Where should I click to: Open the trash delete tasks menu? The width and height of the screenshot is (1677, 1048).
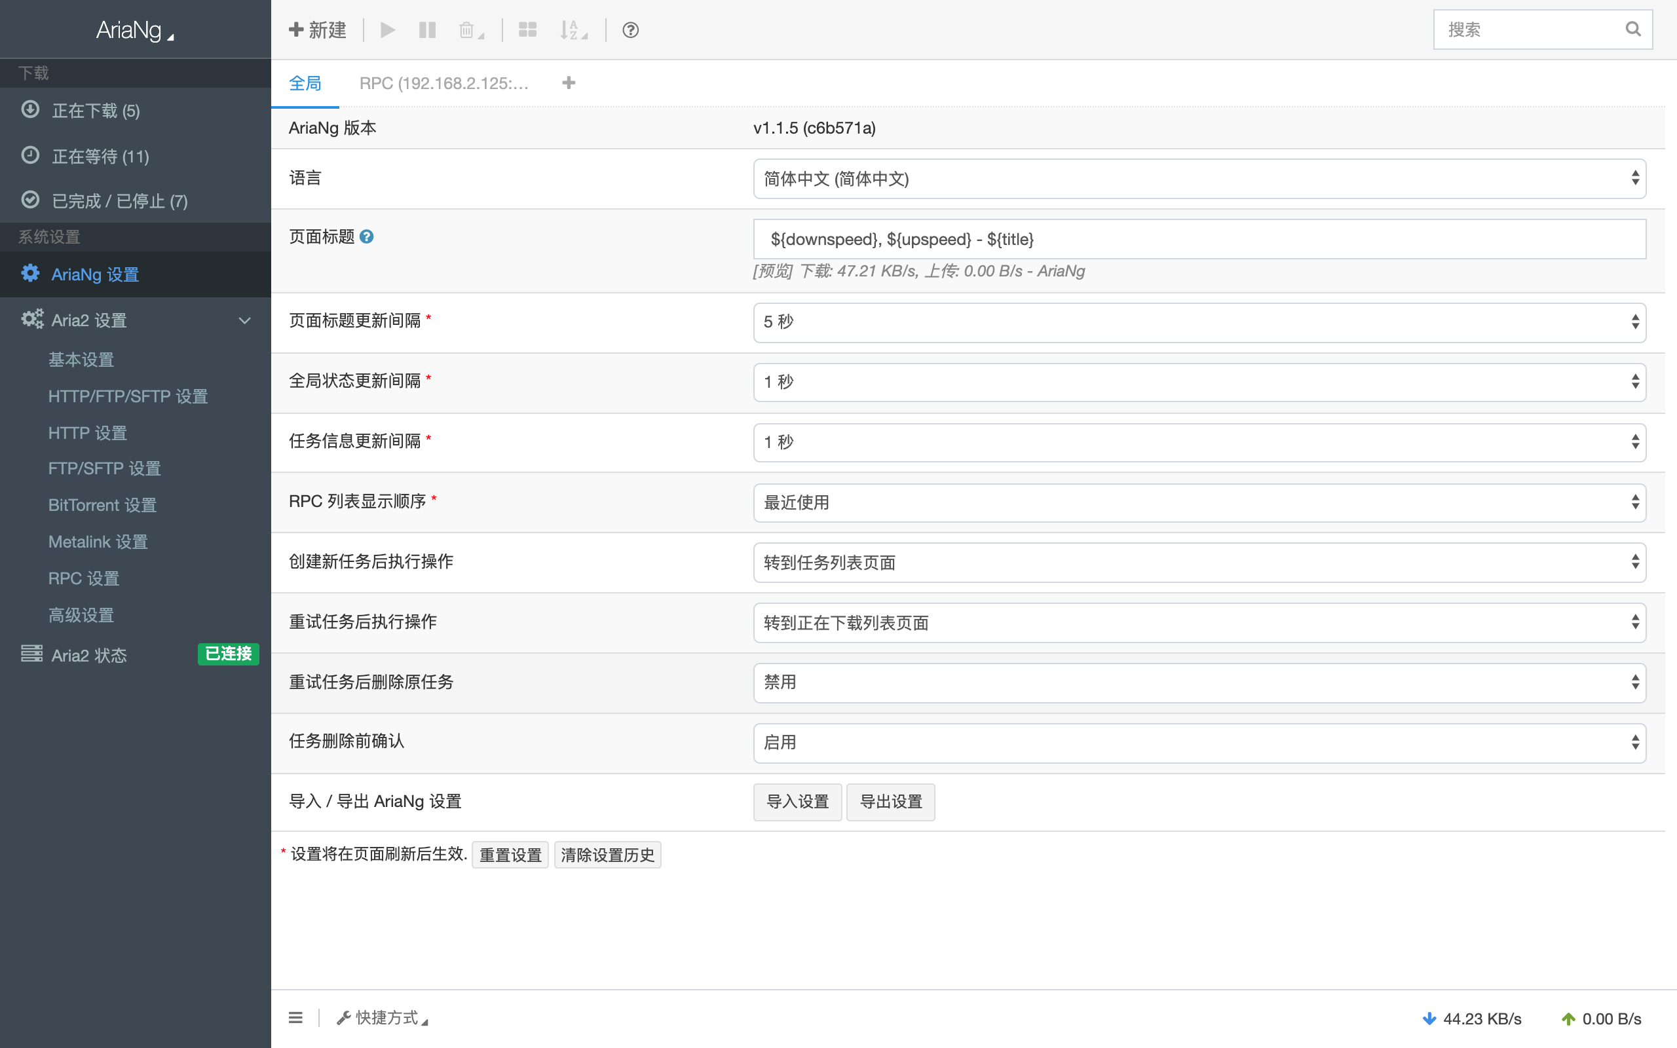pos(470,30)
